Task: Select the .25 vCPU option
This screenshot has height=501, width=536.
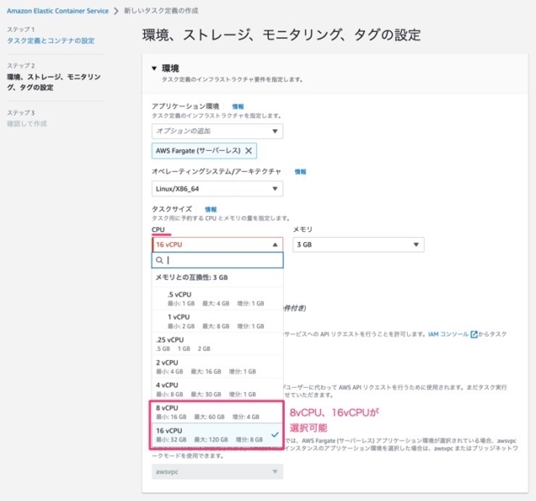Action: click(218, 344)
